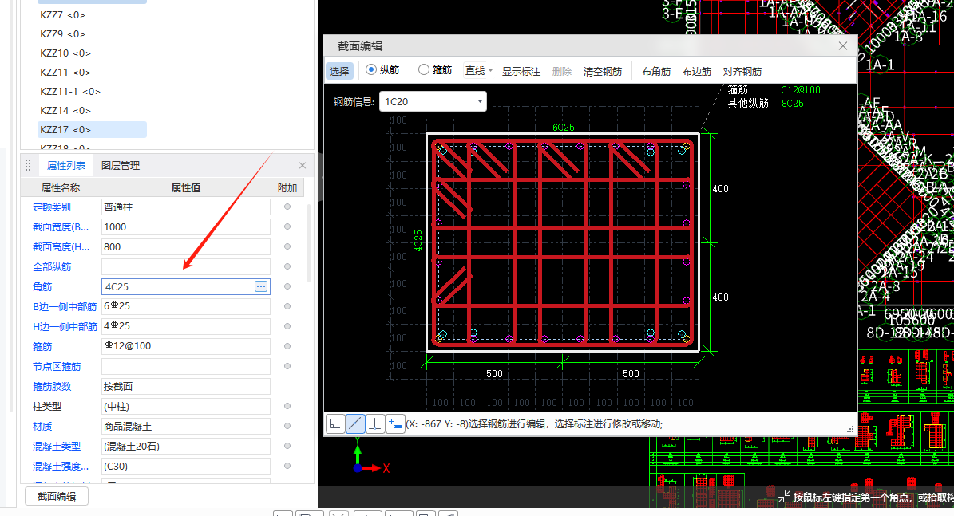
Task: Click 6C25 label above section drawing
Action: pos(564,127)
